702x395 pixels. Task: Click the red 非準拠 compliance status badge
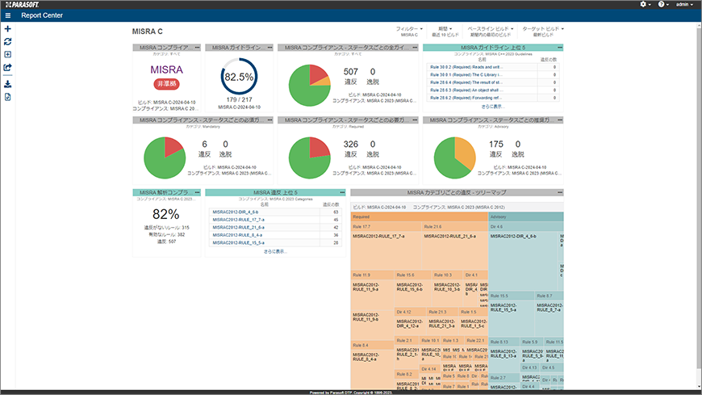[166, 84]
